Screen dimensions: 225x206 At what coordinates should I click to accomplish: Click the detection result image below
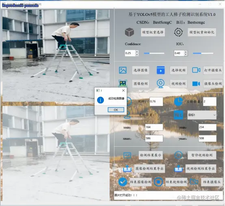click(56, 153)
